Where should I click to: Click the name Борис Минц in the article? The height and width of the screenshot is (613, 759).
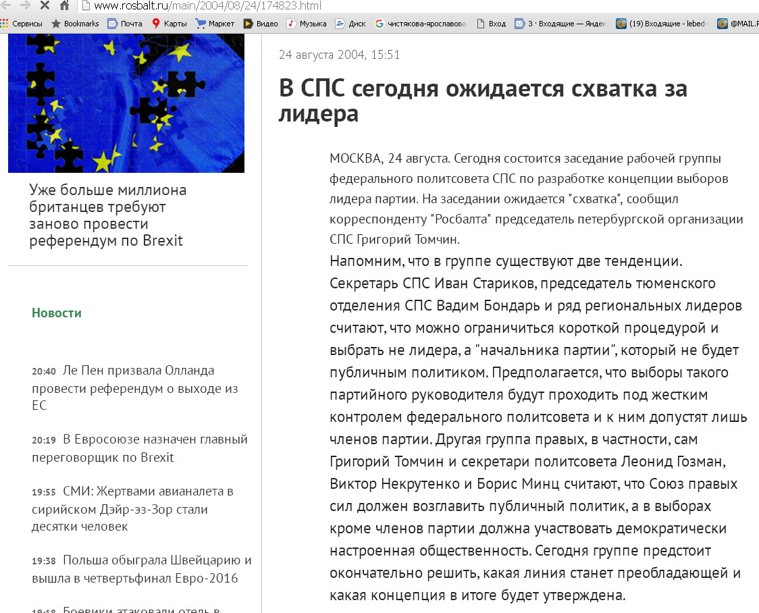[517, 484]
